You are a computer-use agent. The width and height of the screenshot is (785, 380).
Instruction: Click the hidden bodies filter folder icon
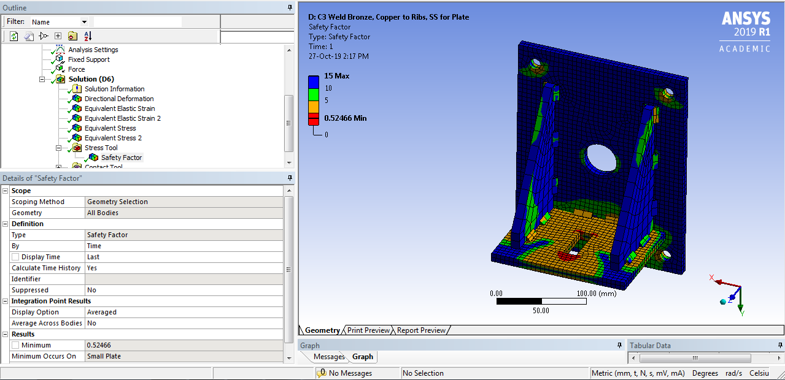pyautogui.click(x=73, y=36)
